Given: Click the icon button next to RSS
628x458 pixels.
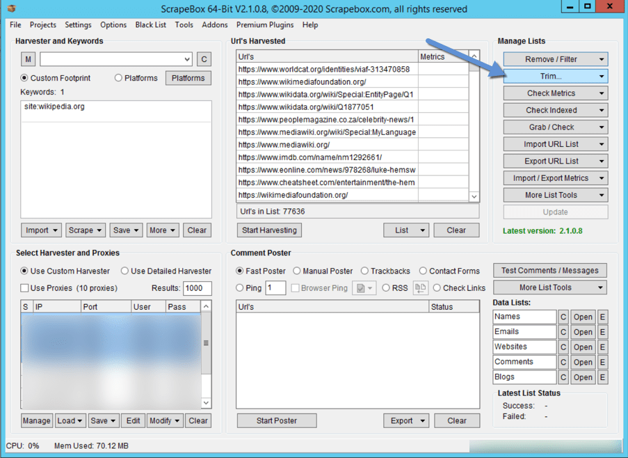Looking at the screenshot, I should pyautogui.click(x=420, y=288).
